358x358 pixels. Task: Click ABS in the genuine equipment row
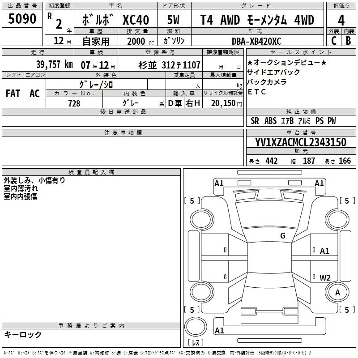tap(270, 121)
